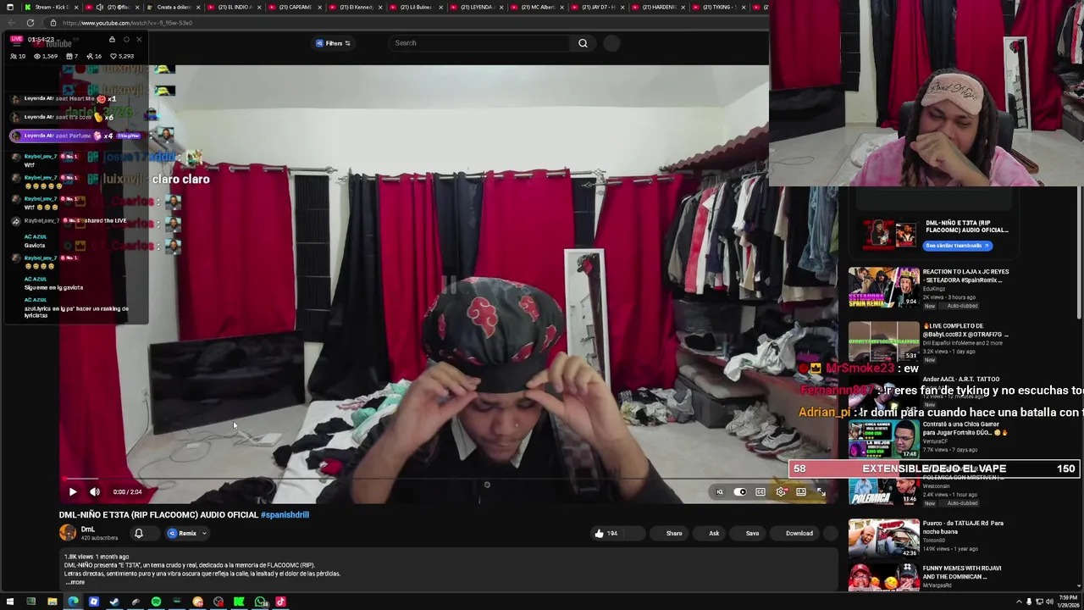The width and height of the screenshot is (1084, 610).
Task: Open REACTION TO LAJA x JC REYES video
Action: 965,275
